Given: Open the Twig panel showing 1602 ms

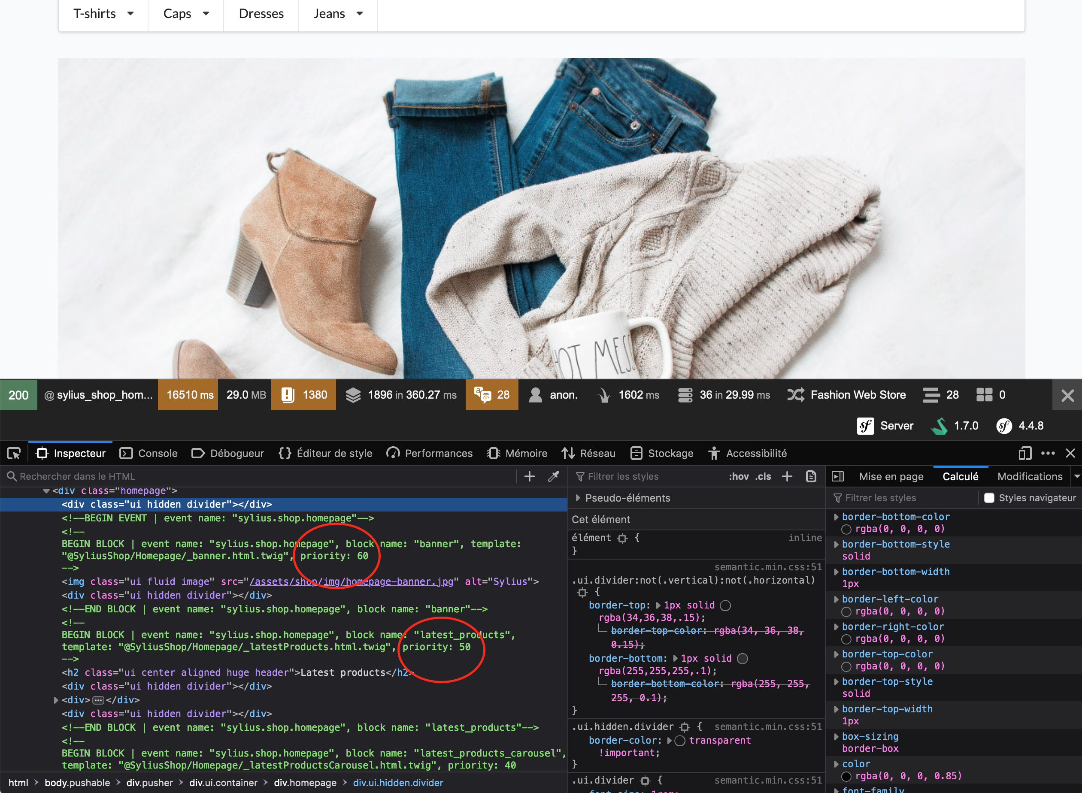Looking at the screenshot, I should tap(628, 395).
